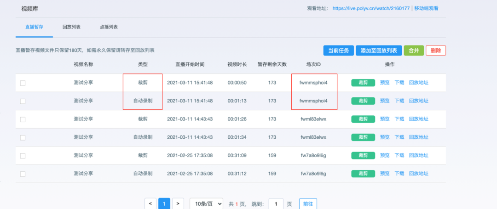Open 移动端观看 link
Image resolution: width=497 pixels, height=209 pixels.
pyautogui.click(x=426, y=8)
